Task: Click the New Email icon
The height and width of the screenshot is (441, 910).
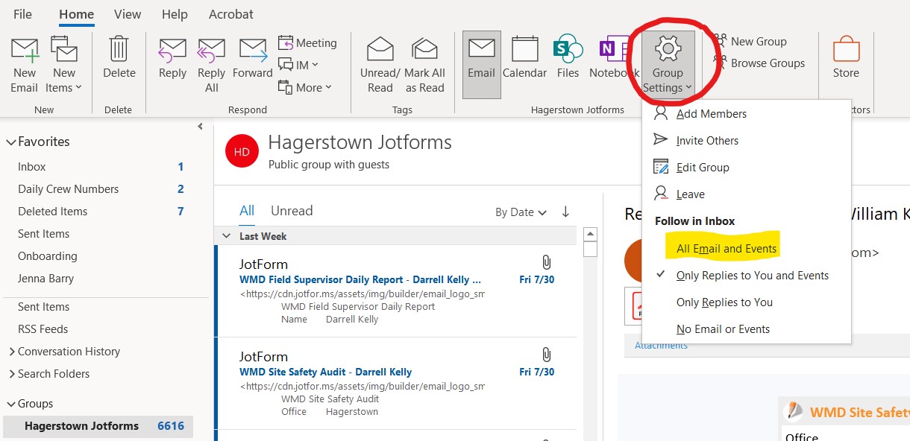Action: pyautogui.click(x=25, y=51)
